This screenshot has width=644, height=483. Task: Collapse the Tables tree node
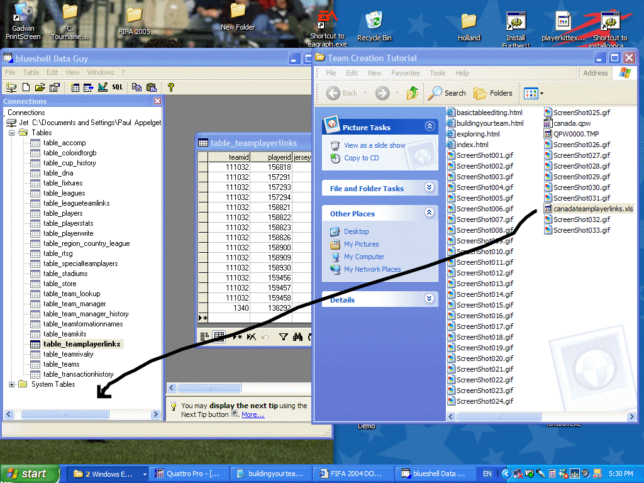pos(11,133)
